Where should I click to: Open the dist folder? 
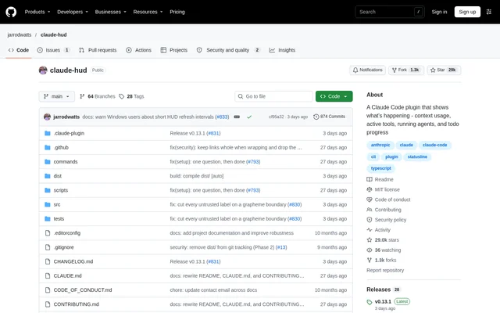57,176
